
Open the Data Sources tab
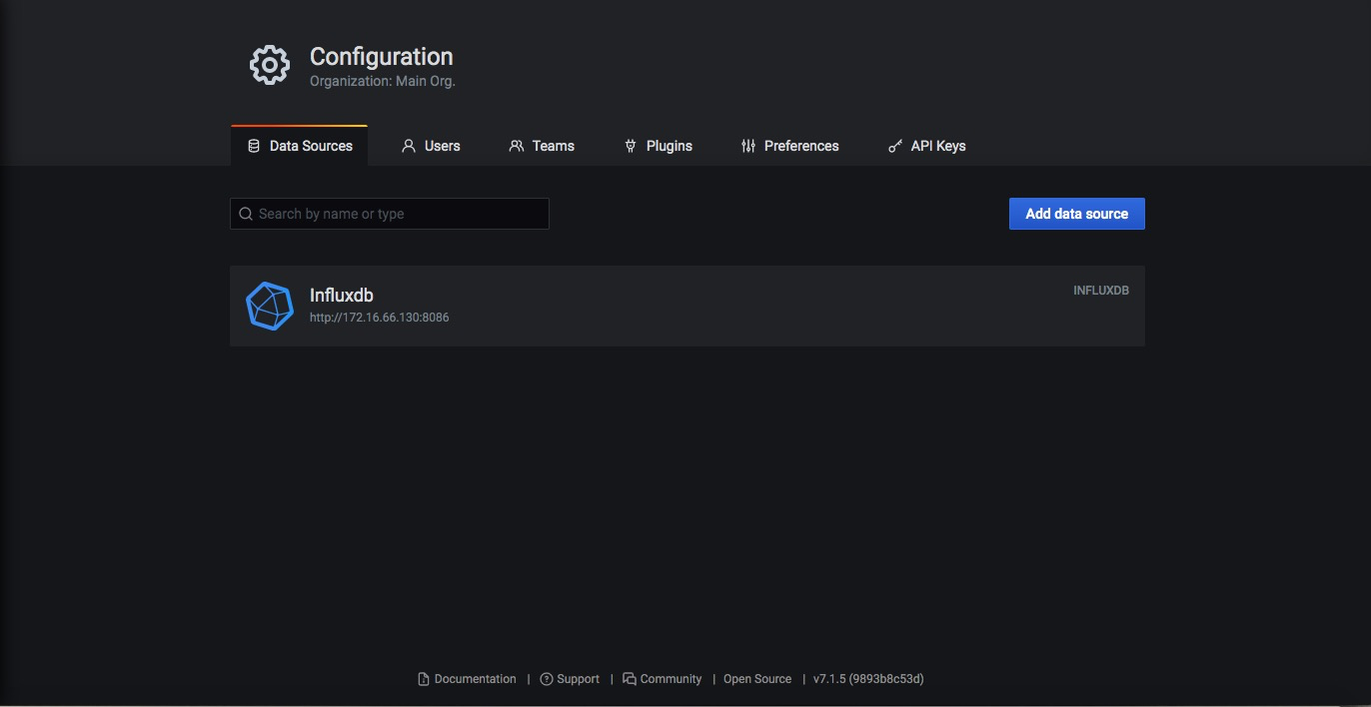tap(300, 146)
